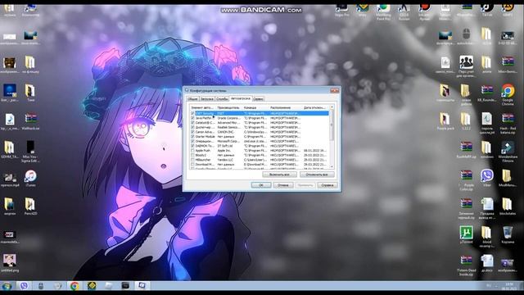Uncheck the Starter Module checkbox
Viewport: 524px width, 295px height.
coord(192,137)
